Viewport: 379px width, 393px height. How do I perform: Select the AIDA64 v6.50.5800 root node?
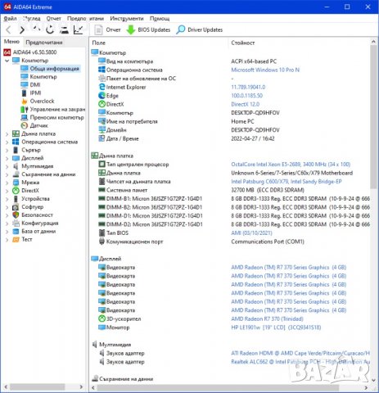pyautogui.click(x=30, y=52)
